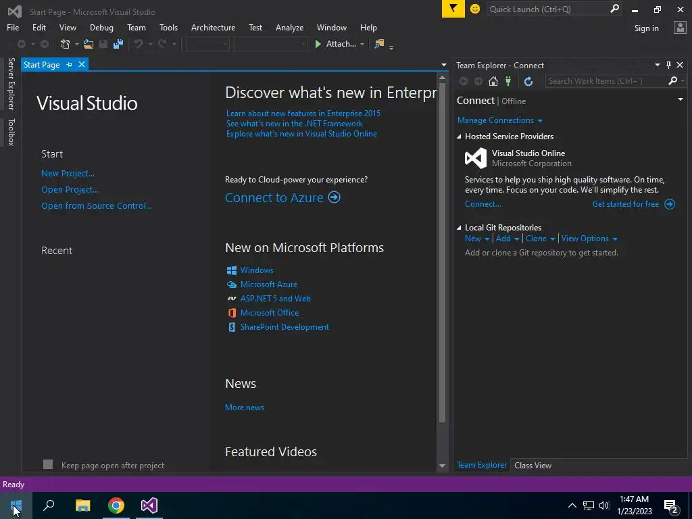The height and width of the screenshot is (519, 692).
Task: Click the Team Explorer Forward arrow icon
Action: pos(478,81)
